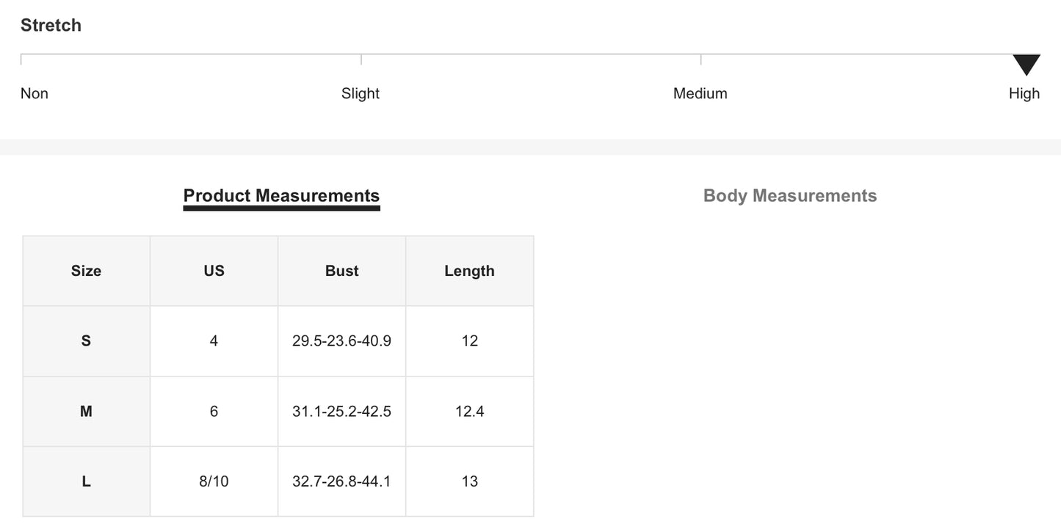Click the US size 8/10 cell
The height and width of the screenshot is (524, 1061).
[x=214, y=482]
